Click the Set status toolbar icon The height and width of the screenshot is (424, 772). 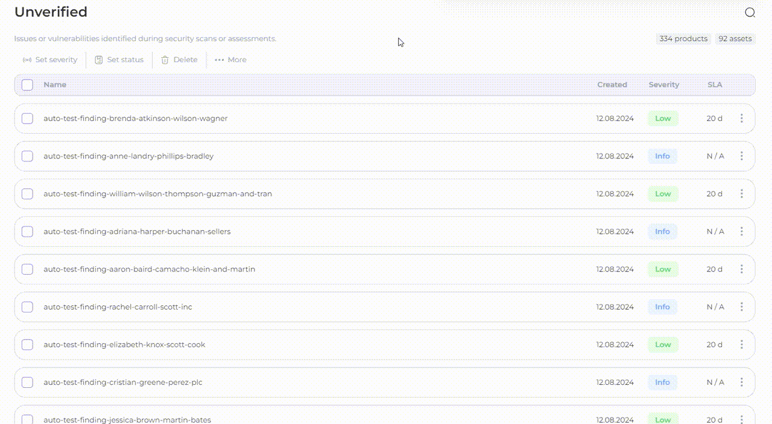(99, 60)
